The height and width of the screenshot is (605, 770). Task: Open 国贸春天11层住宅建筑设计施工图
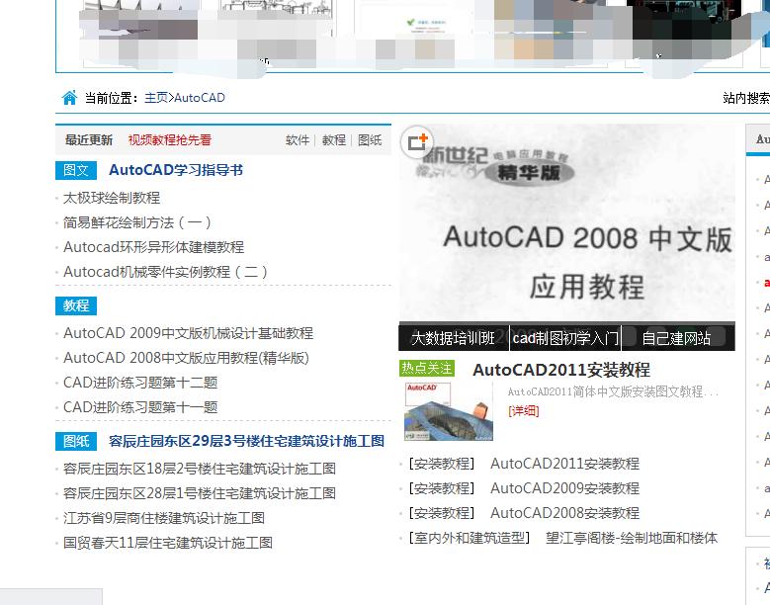tap(168, 543)
